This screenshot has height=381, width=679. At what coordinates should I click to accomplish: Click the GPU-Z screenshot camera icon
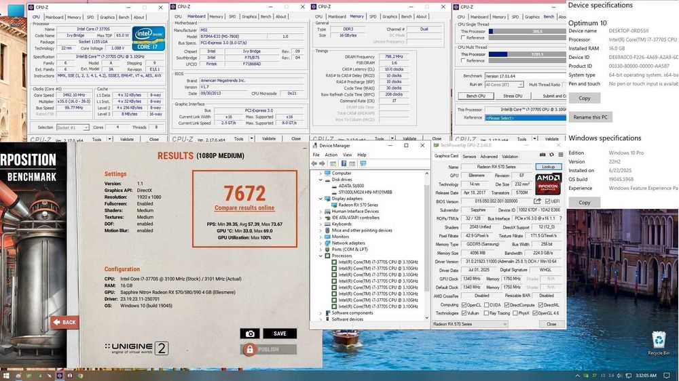tap(543, 155)
